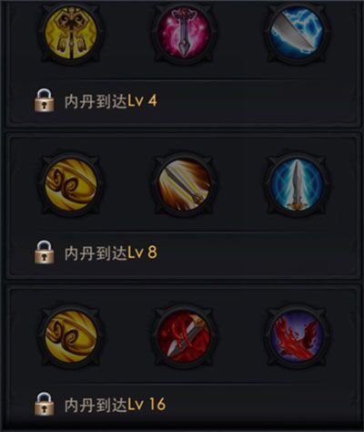
Task: Select the brown radiant sword skill icon
Action: [184, 185]
